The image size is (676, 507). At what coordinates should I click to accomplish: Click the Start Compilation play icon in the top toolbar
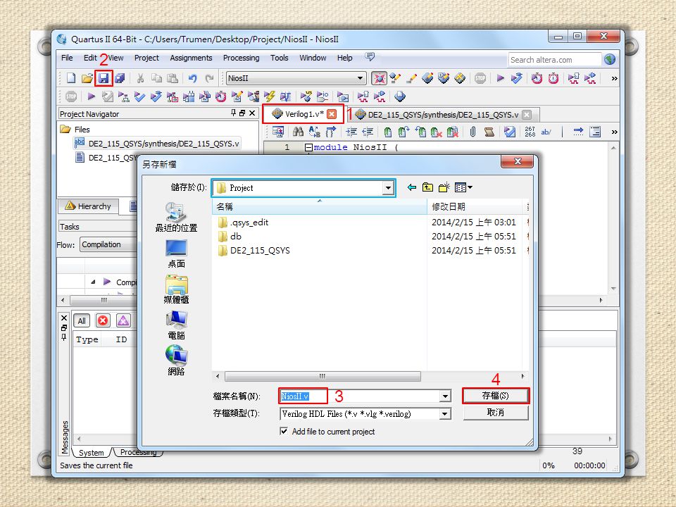[x=500, y=78]
